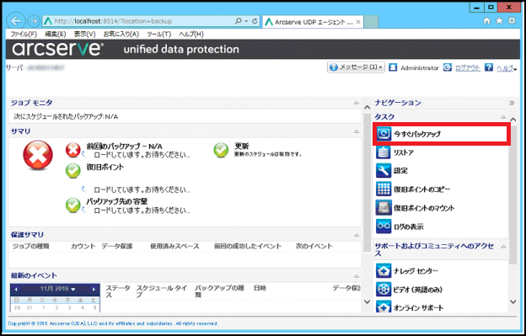Click the ステータス column header
526x336 pixels.
coord(118,291)
